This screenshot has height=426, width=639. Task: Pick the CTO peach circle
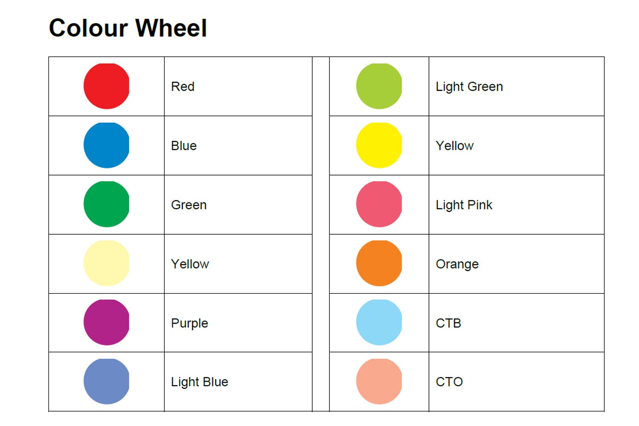click(x=379, y=381)
